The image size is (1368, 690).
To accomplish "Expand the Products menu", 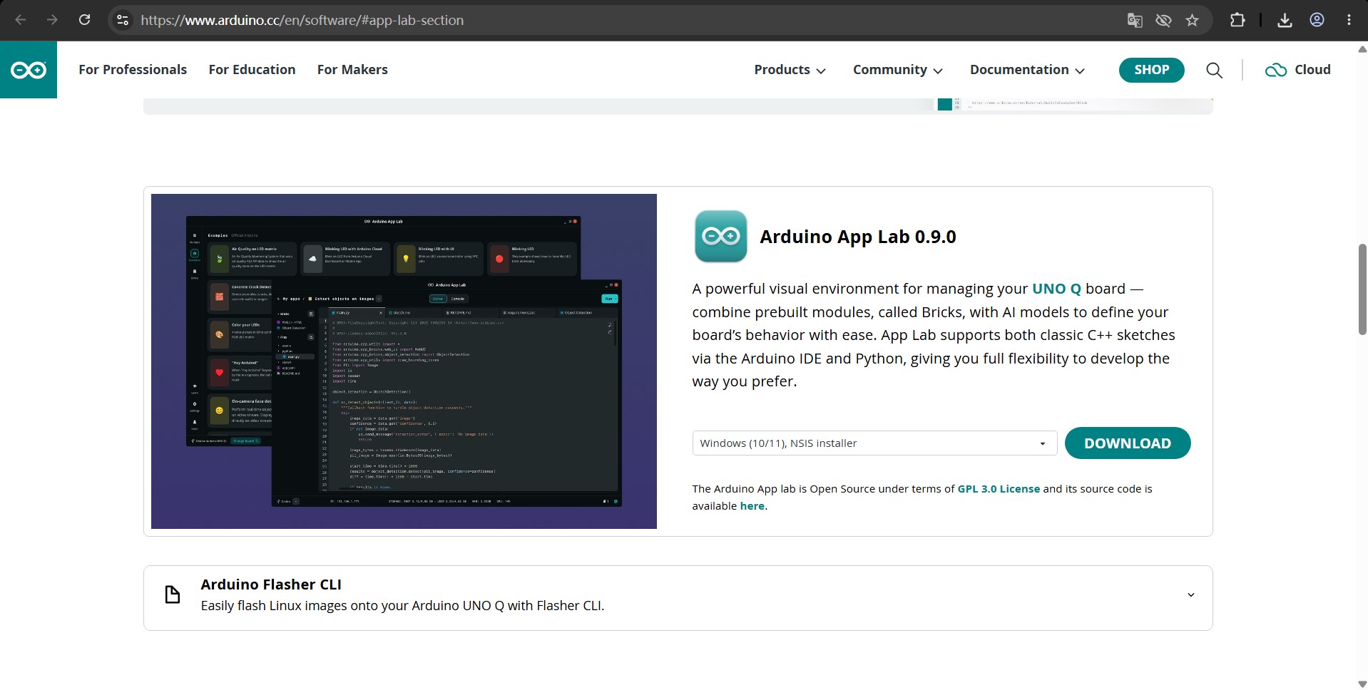I will [790, 70].
